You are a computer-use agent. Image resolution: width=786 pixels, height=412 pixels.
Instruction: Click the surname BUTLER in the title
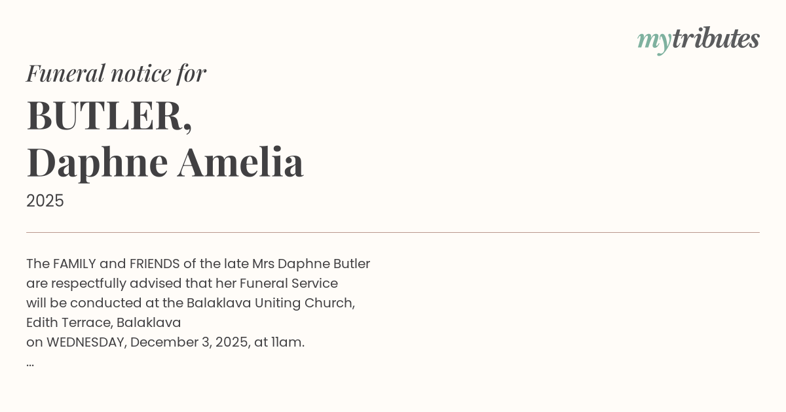(x=105, y=116)
